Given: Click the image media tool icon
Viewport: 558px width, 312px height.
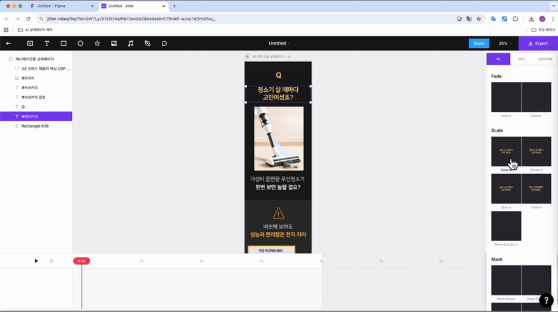Looking at the screenshot, I should [x=114, y=43].
